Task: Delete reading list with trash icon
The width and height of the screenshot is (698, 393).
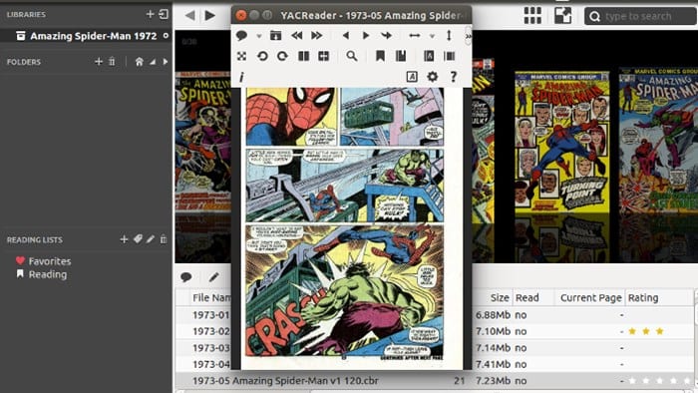Action: click(x=164, y=239)
